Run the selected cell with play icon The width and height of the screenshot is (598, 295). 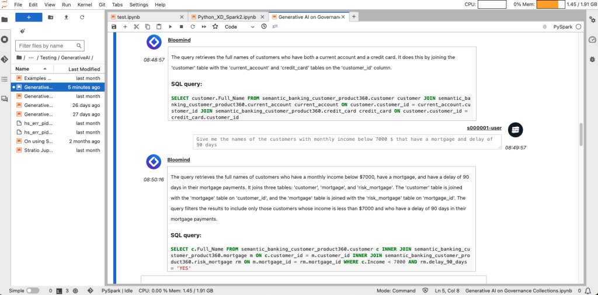pyautogui.click(x=170, y=27)
